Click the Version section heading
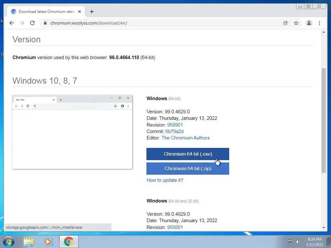Image resolution: width=331 pixels, height=248 pixels. pos(27,39)
